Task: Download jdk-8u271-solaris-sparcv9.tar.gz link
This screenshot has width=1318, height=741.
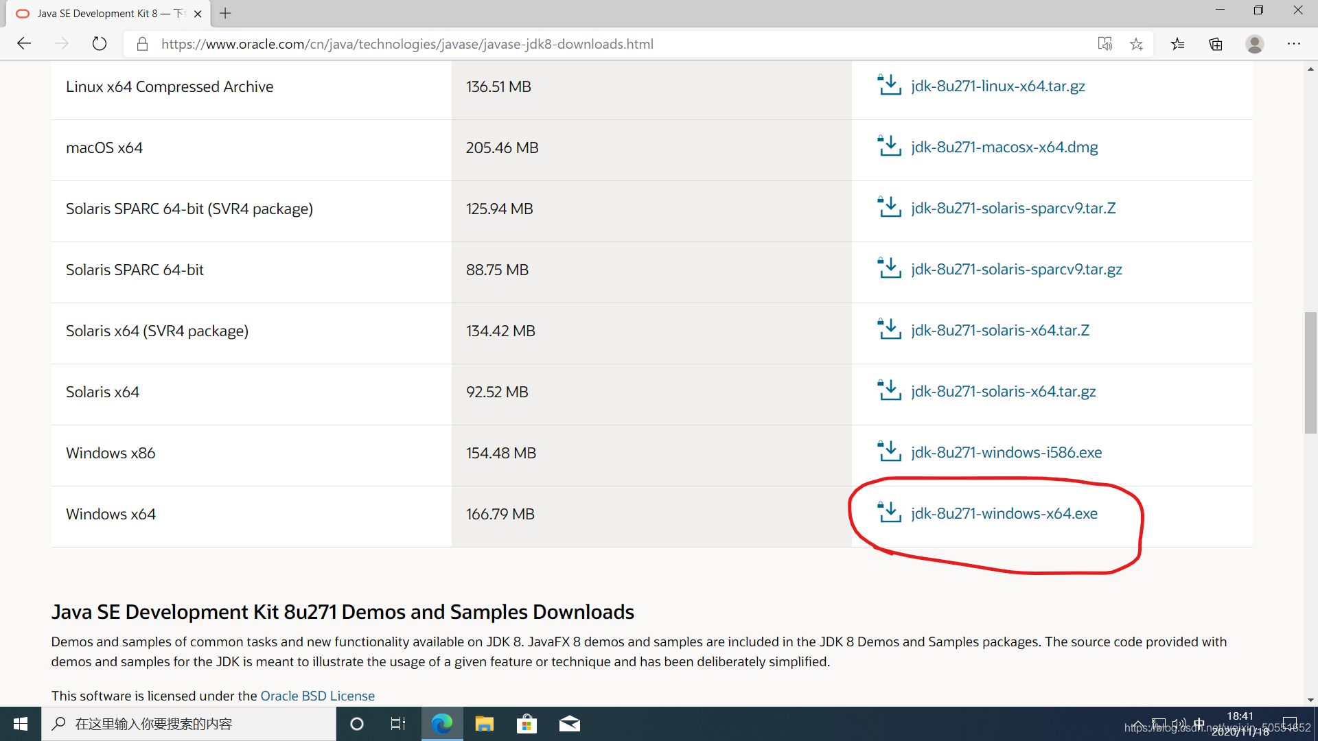Action: [1017, 269]
